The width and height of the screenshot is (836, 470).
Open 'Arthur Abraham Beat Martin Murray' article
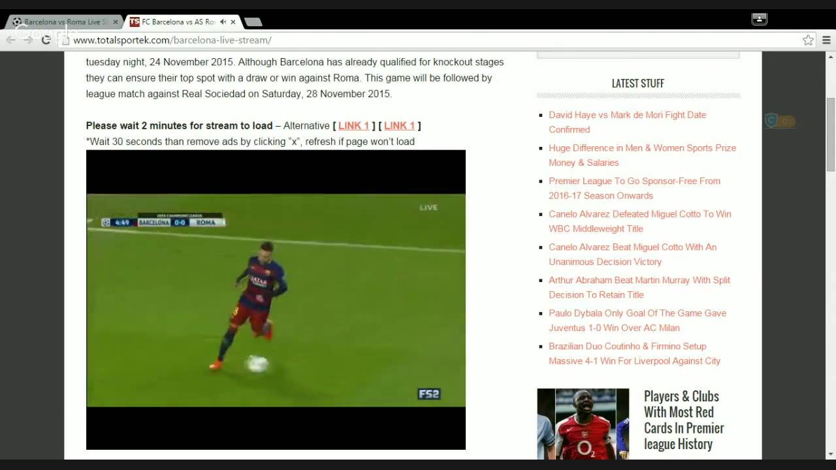(x=639, y=287)
